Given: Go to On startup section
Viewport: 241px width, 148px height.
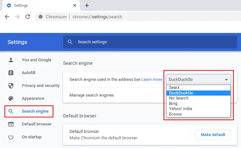Looking at the screenshot, I should pyautogui.click(x=32, y=137).
